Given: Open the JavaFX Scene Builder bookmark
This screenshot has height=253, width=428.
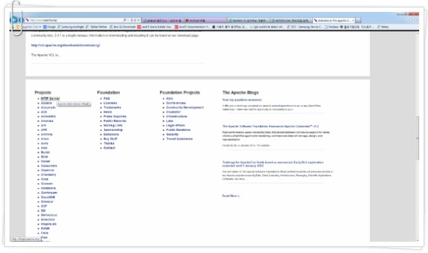Looking at the screenshot, I should point(154,27).
